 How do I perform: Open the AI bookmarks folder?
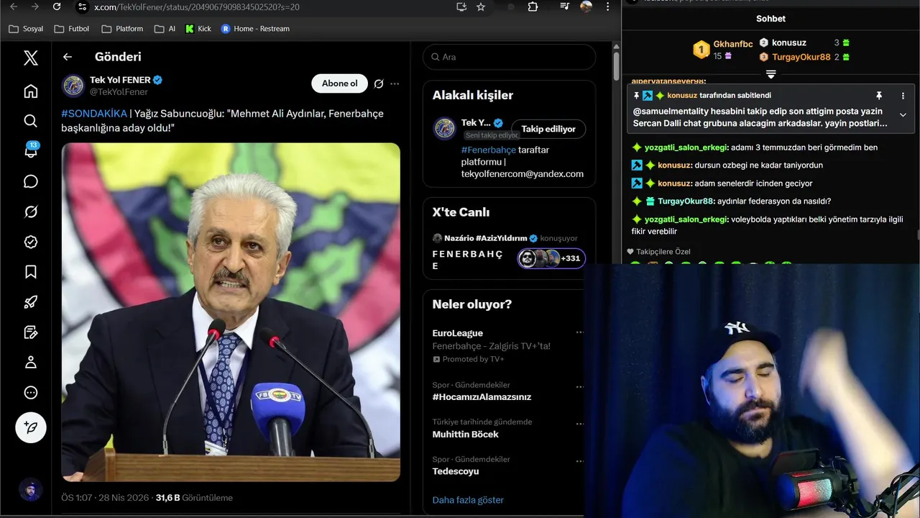(x=165, y=29)
